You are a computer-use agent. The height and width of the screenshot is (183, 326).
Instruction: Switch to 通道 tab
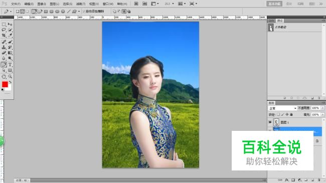pyautogui.click(x=271, y=21)
